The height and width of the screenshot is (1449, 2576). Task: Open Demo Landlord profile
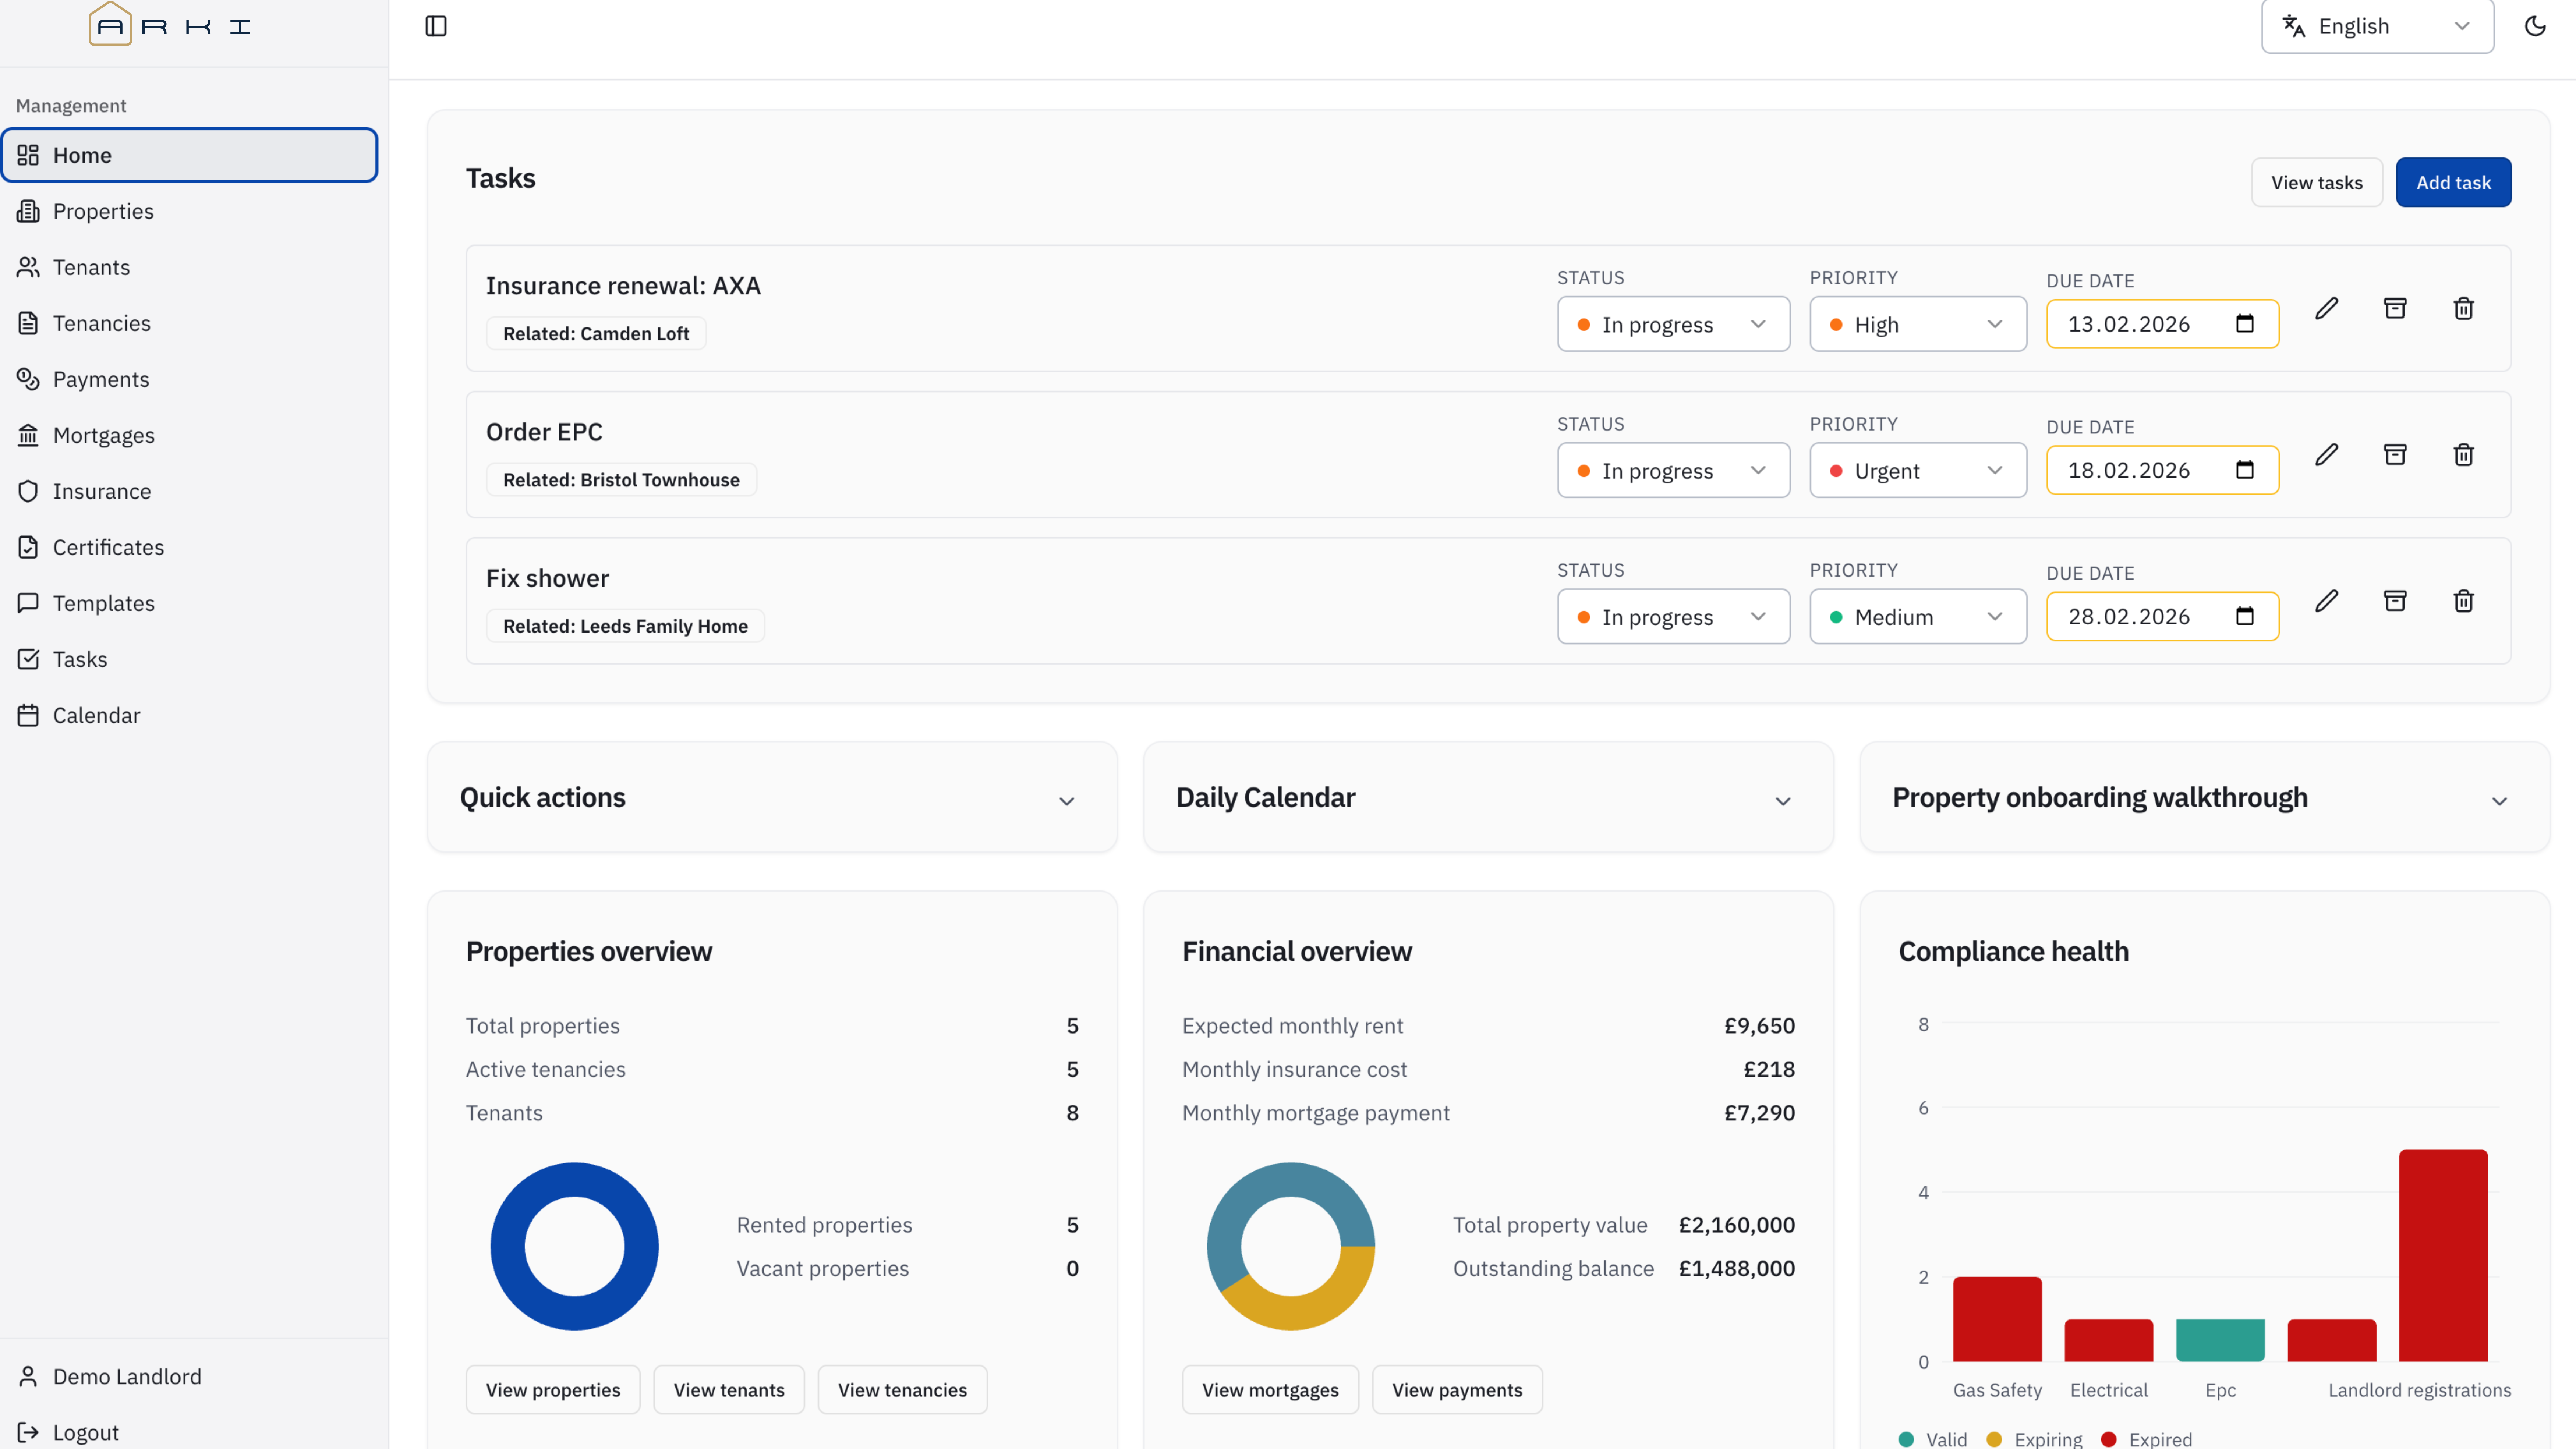pyautogui.click(x=190, y=1376)
